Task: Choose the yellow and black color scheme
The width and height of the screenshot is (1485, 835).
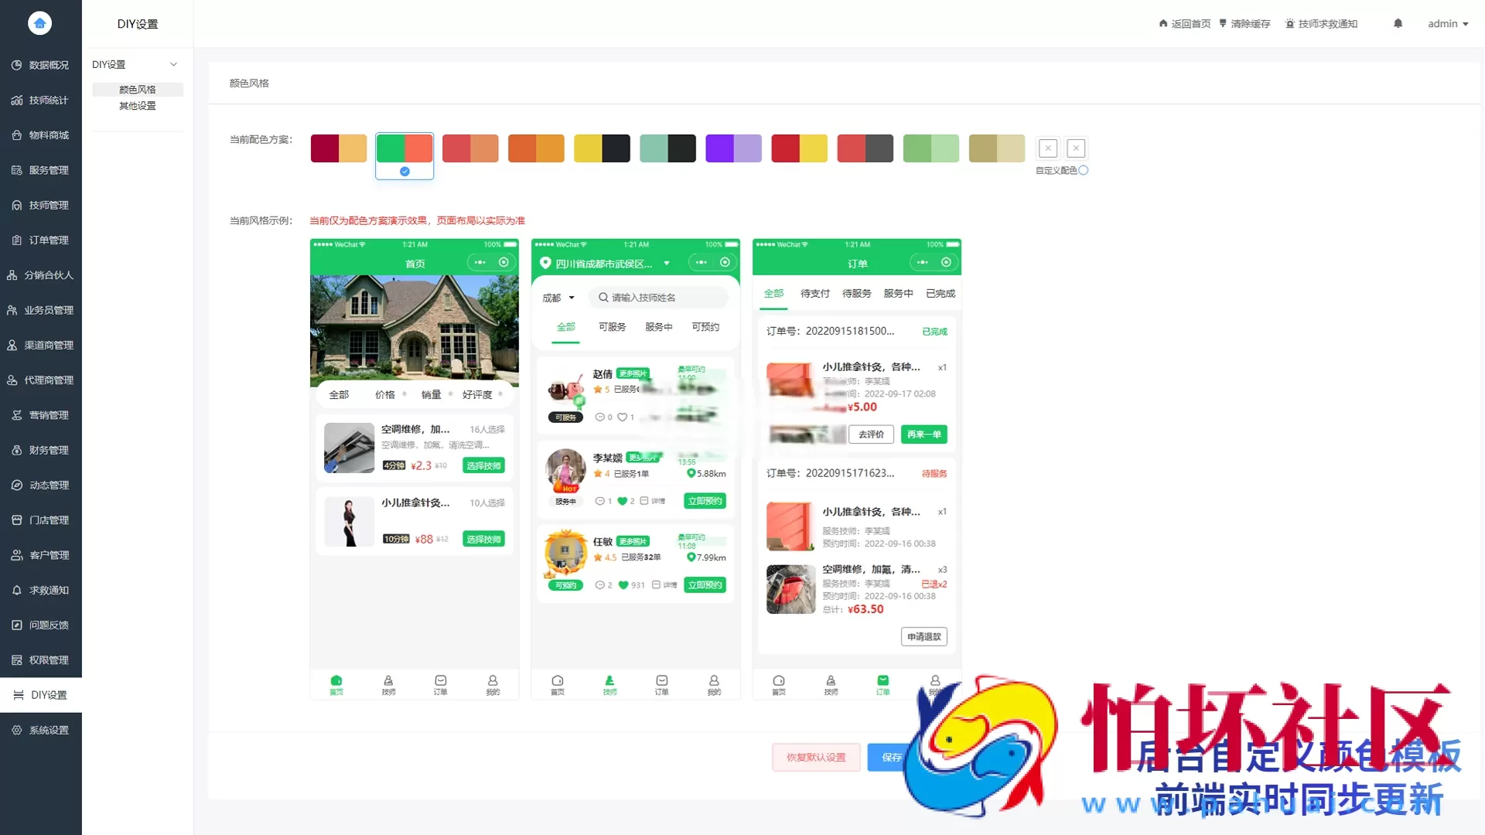Action: (602, 148)
